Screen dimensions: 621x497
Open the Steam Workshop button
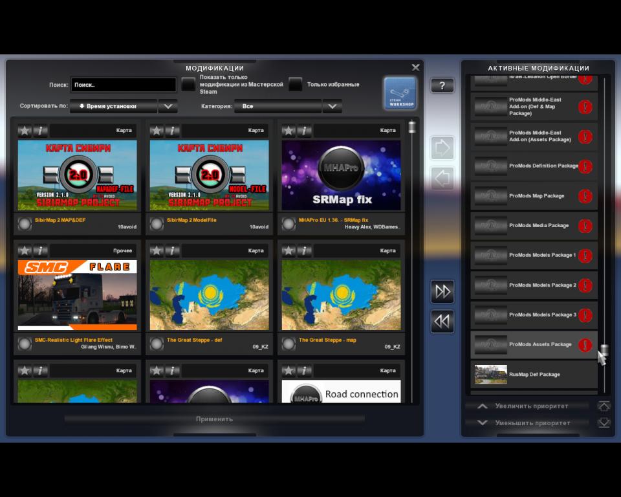tap(400, 94)
